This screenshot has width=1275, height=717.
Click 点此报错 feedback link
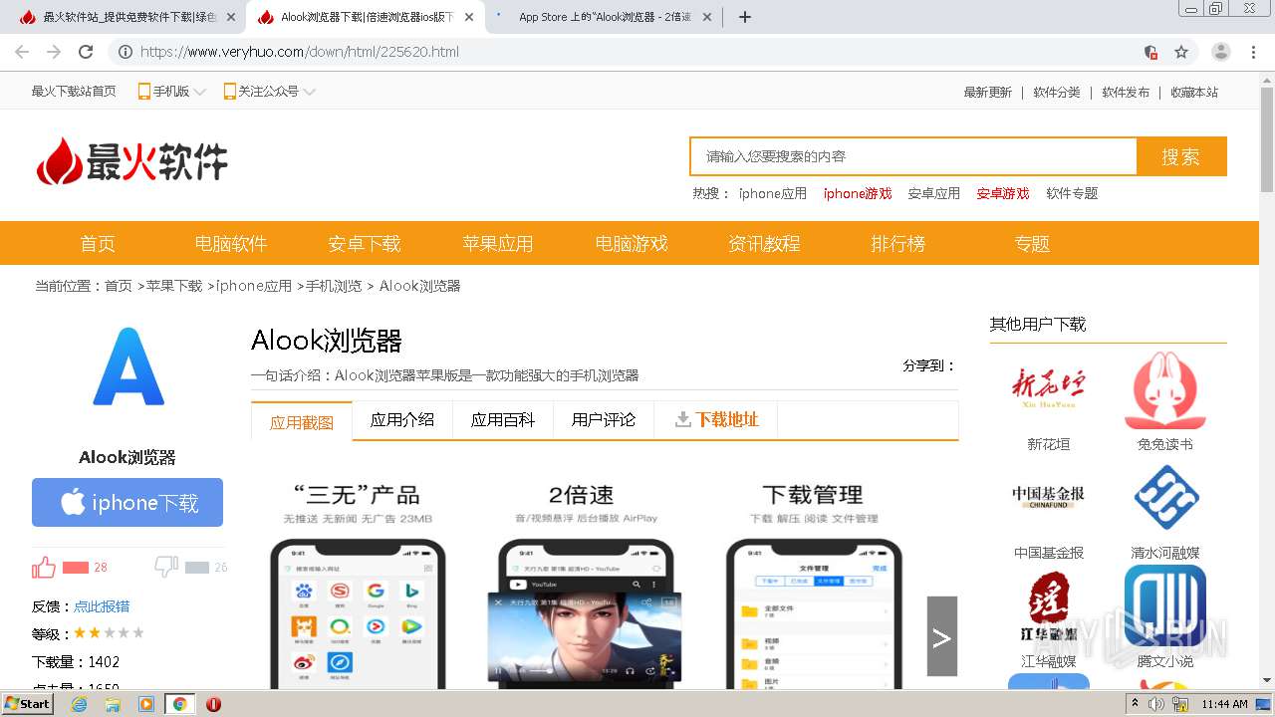coord(102,606)
